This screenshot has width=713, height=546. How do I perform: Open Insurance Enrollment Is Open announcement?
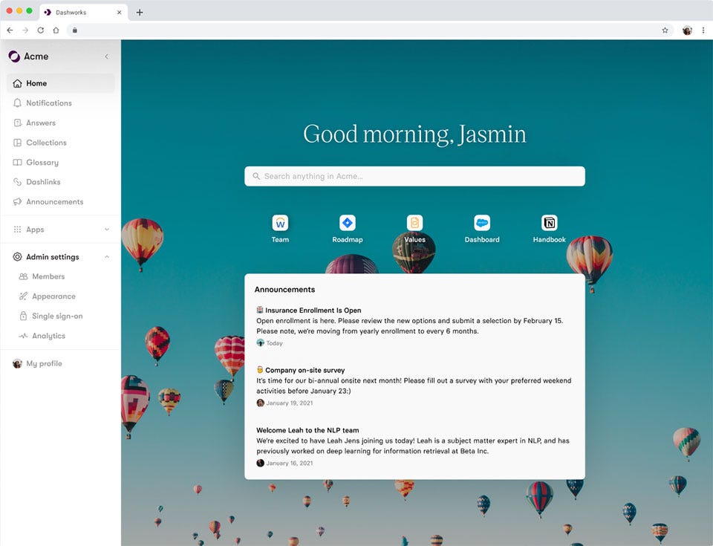point(313,311)
